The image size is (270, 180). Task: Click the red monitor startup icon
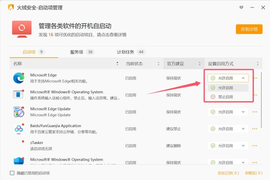(x=22, y=29)
